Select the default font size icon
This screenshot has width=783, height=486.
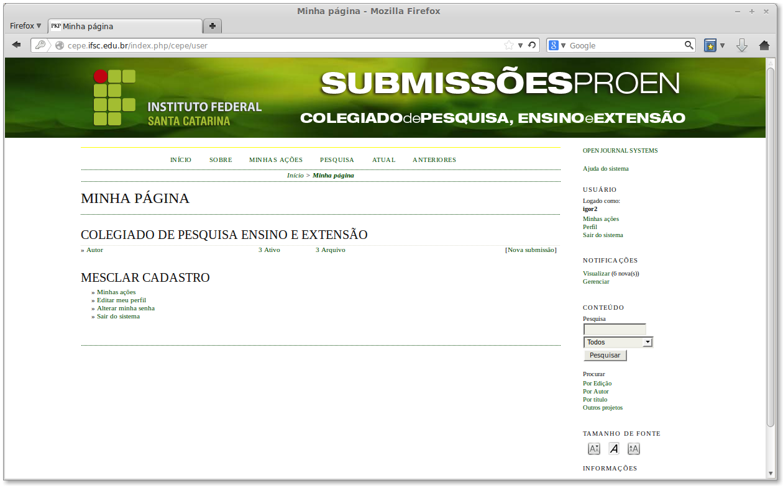(613, 448)
